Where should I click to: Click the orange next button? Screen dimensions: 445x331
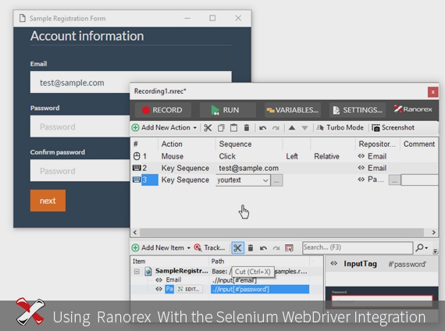click(x=48, y=201)
